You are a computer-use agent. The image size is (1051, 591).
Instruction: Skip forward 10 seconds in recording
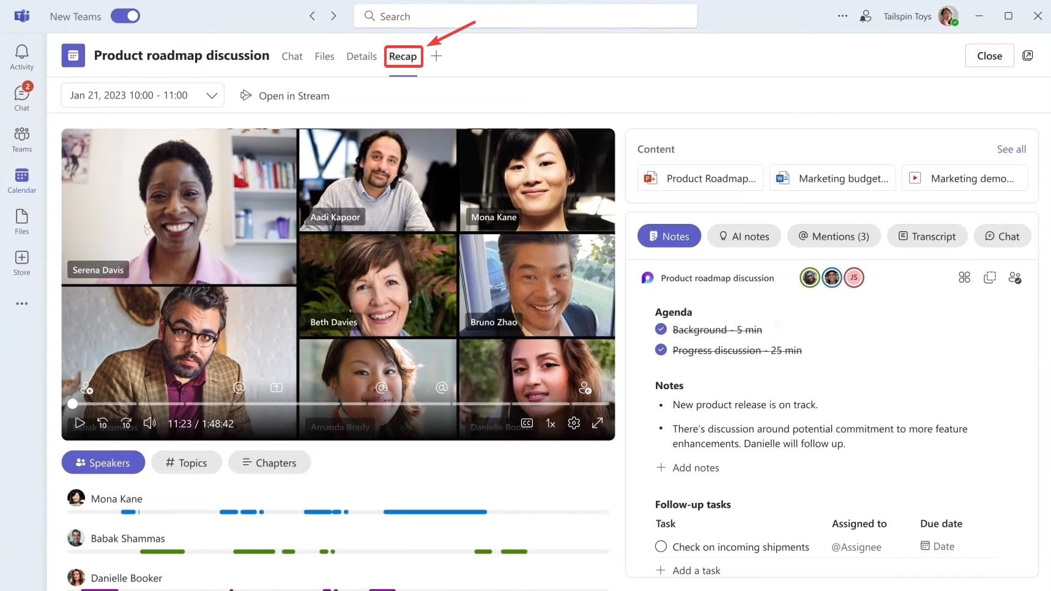coord(126,423)
